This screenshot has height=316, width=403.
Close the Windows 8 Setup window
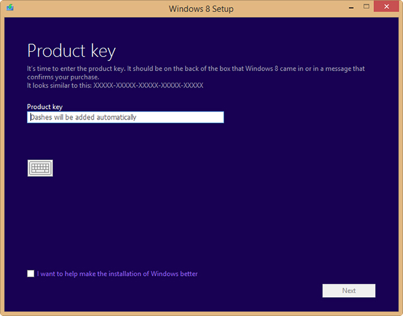(x=386, y=7)
